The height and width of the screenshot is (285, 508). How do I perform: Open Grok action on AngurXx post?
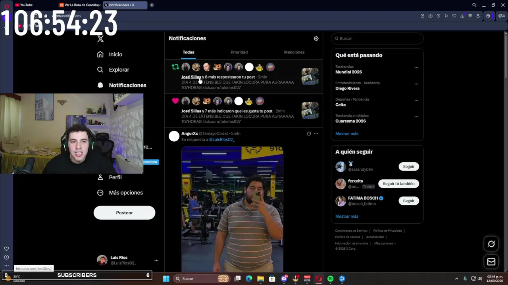(309, 134)
